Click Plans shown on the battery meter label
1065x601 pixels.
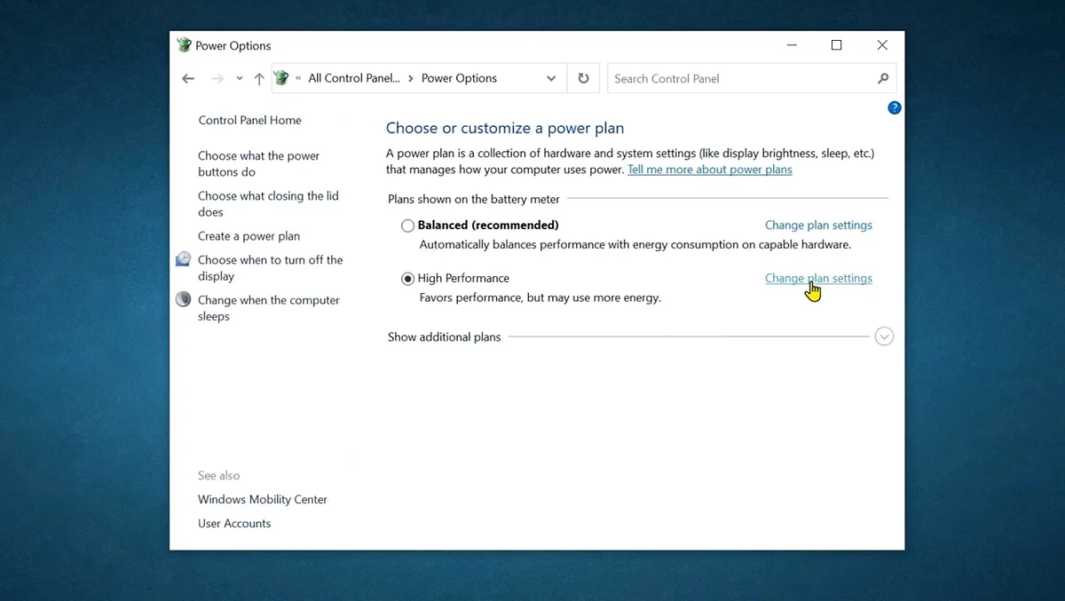click(x=474, y=200)
